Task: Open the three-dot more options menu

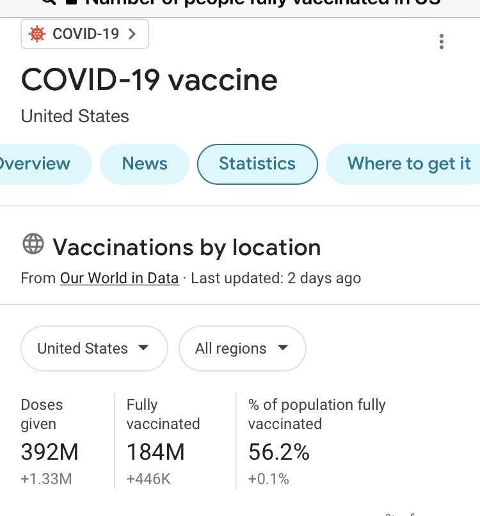Action: 441,42
